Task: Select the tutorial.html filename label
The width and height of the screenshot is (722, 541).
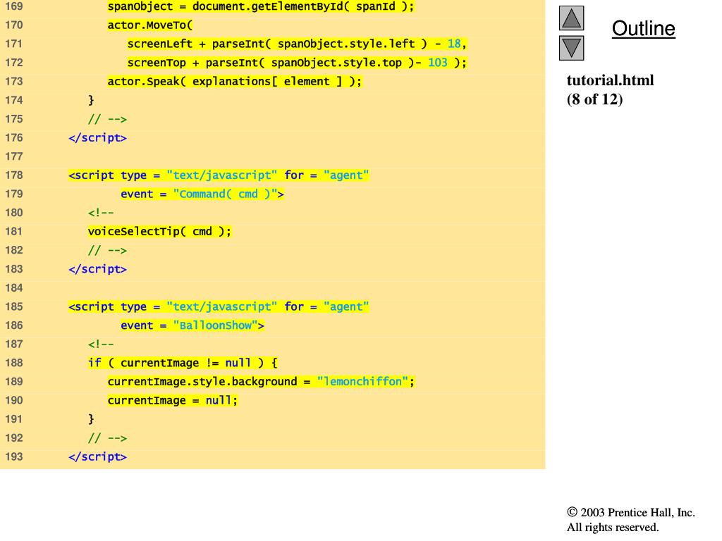Action: coord(610,80)
